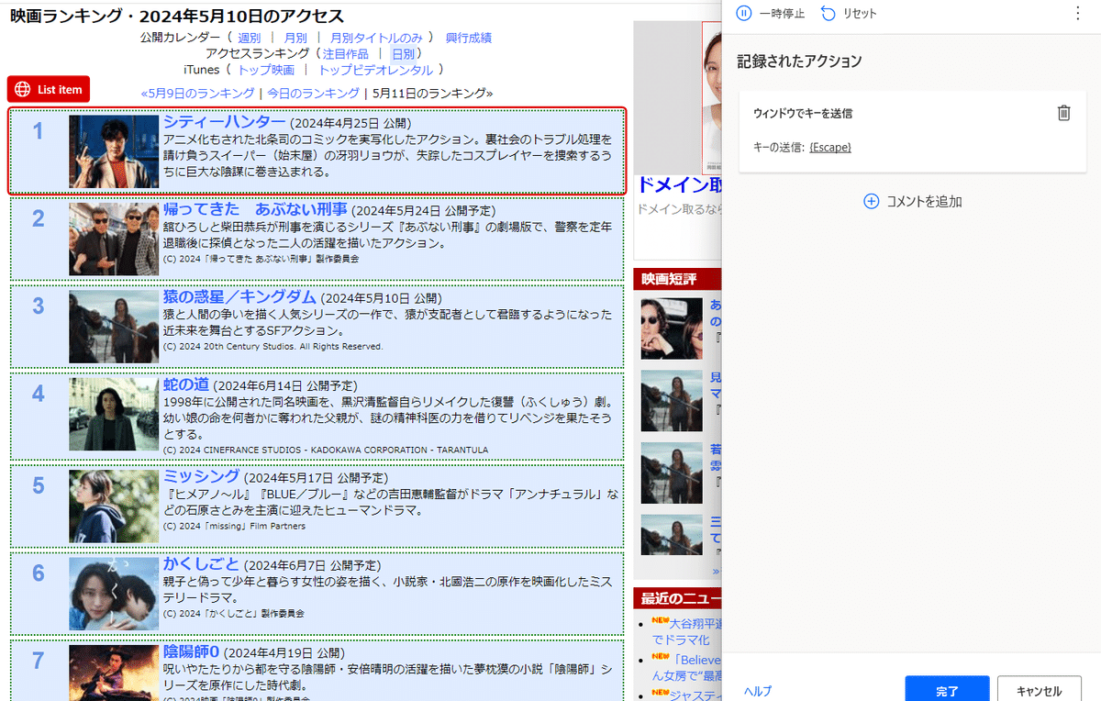Click the CINEFRANCE STUDIOS copyright line

(x=326, y=451)
